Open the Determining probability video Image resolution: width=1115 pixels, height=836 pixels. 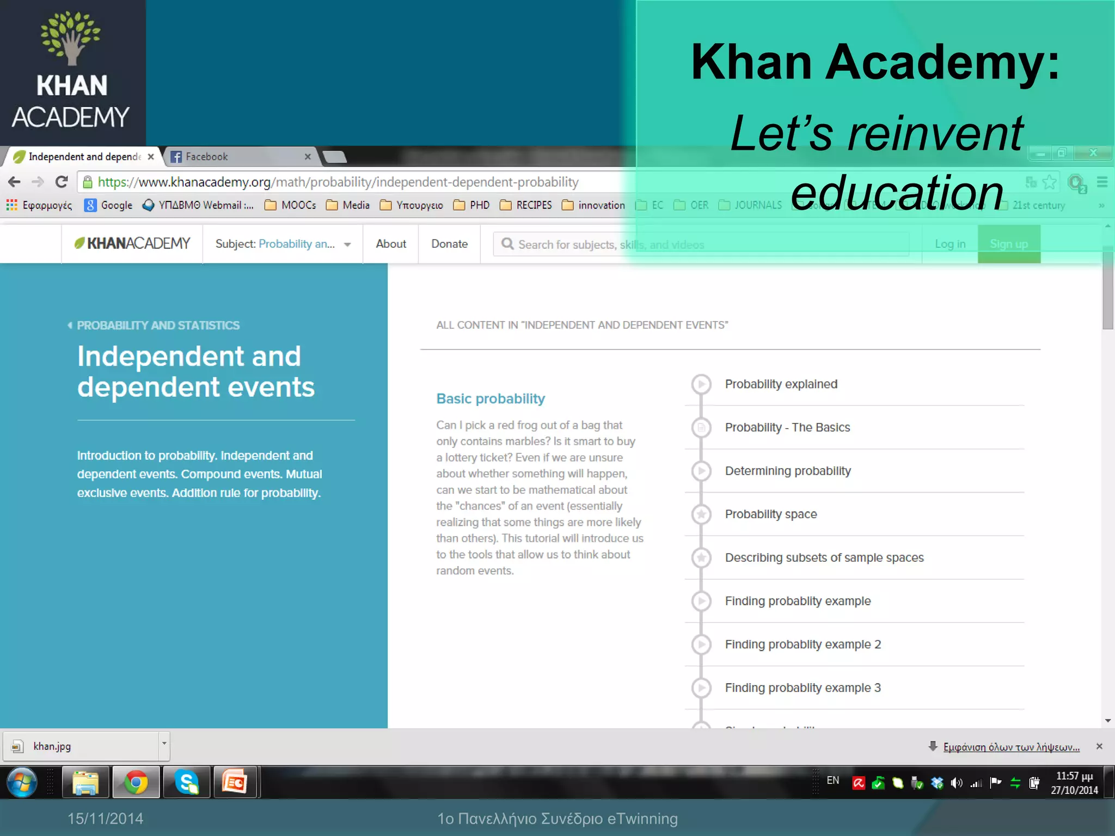(787, 471)
